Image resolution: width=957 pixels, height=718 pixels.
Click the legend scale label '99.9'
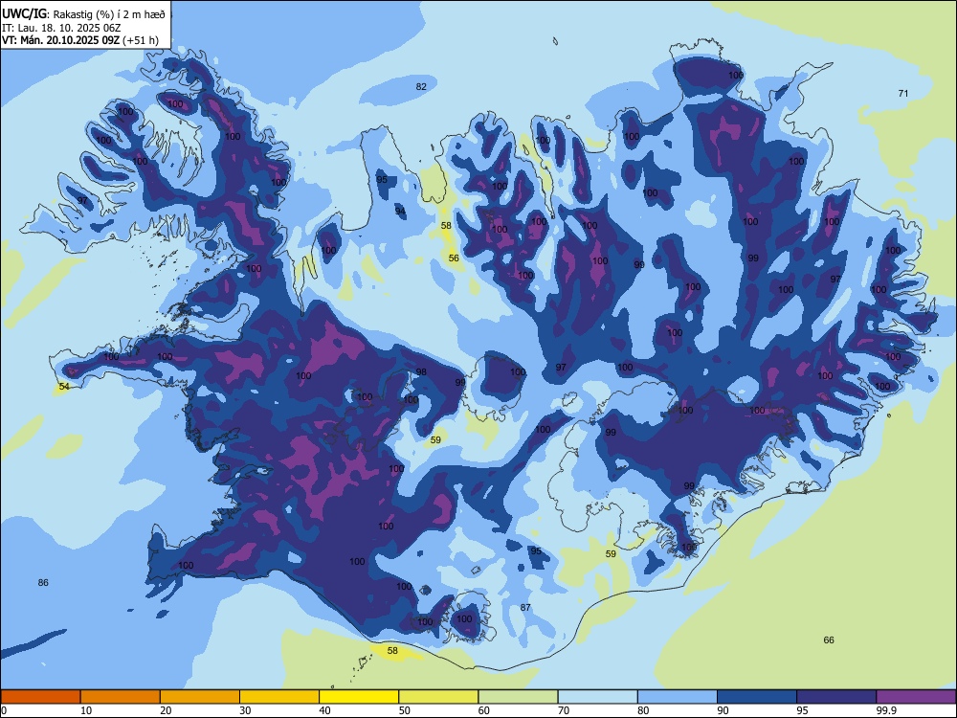tap(886, 710)
